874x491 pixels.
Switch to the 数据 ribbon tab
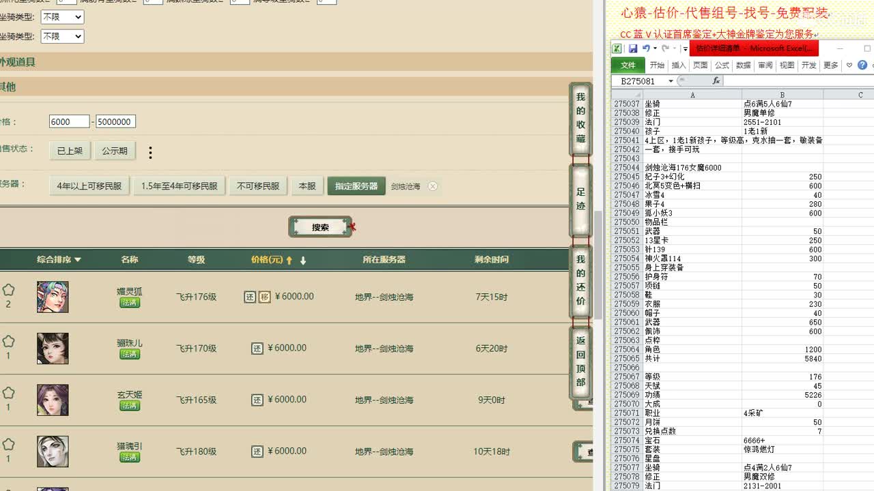point(744,65)
